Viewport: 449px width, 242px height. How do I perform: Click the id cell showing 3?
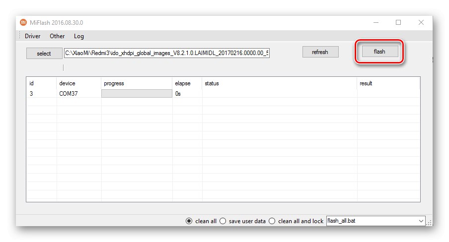41,94
